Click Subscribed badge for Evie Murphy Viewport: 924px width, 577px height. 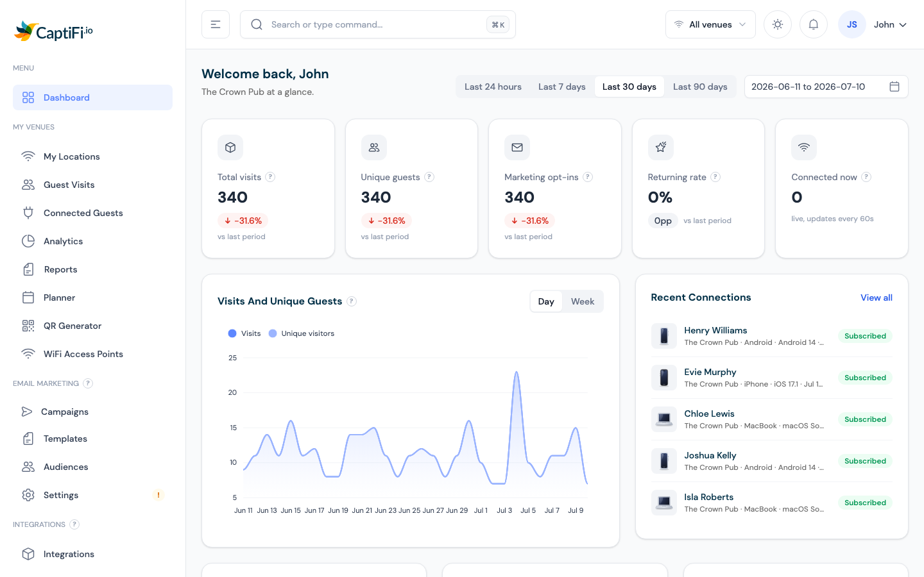coord(865,378)
